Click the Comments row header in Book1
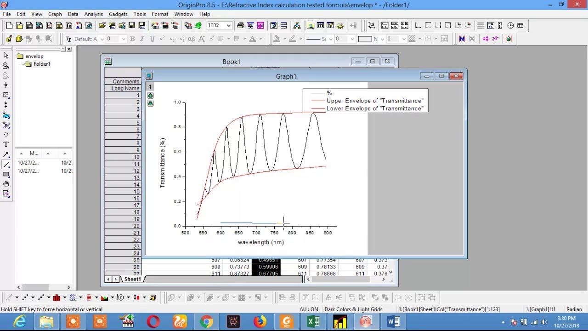Viewport: 588px width, 331px height. [x=123, y=81]
